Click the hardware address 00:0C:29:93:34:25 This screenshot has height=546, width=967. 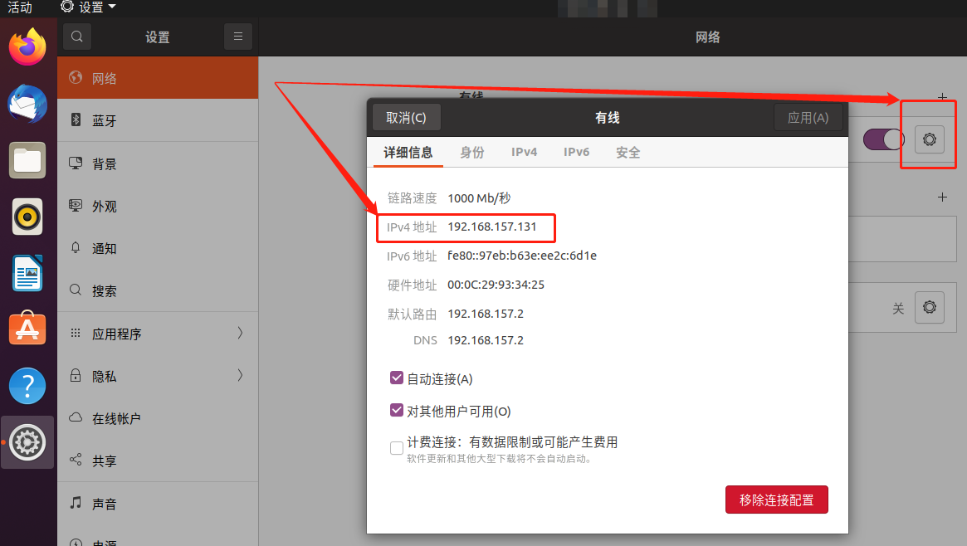pyautogui.click(x=496, y=285)
